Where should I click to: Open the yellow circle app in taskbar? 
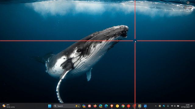[117, 106]
